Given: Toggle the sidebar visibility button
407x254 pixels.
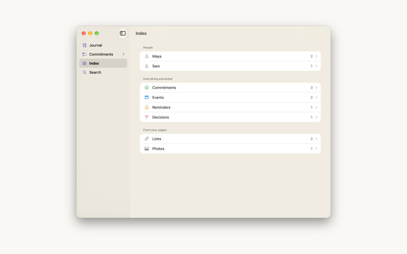Looking at the screenshot, I should 123,33.
